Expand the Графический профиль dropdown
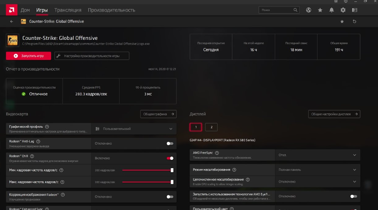378x210 pixels. pos(171,129)
